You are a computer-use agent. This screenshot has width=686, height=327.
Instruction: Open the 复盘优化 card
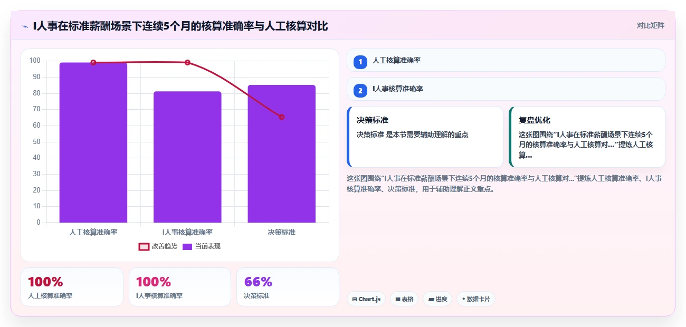(587, 137)
